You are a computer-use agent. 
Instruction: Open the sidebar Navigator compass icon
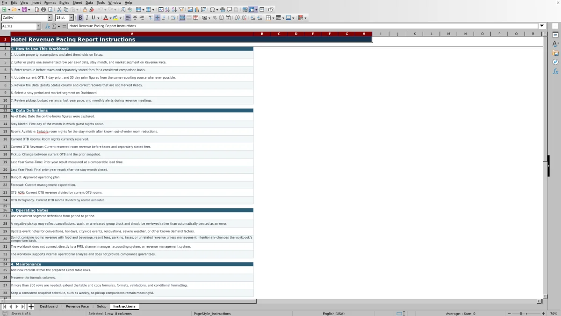(x=555, y=62)
